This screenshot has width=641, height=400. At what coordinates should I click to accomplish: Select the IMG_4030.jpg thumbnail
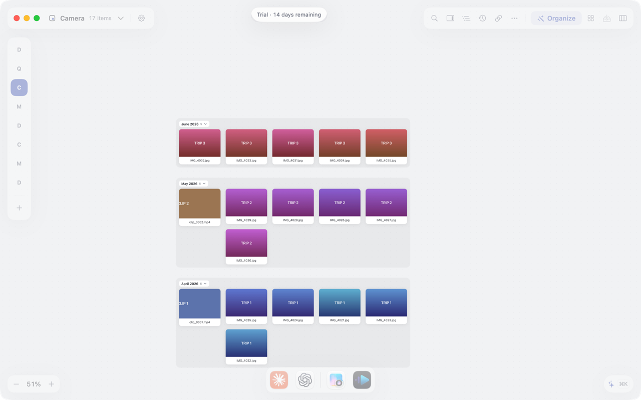[246, 243]
